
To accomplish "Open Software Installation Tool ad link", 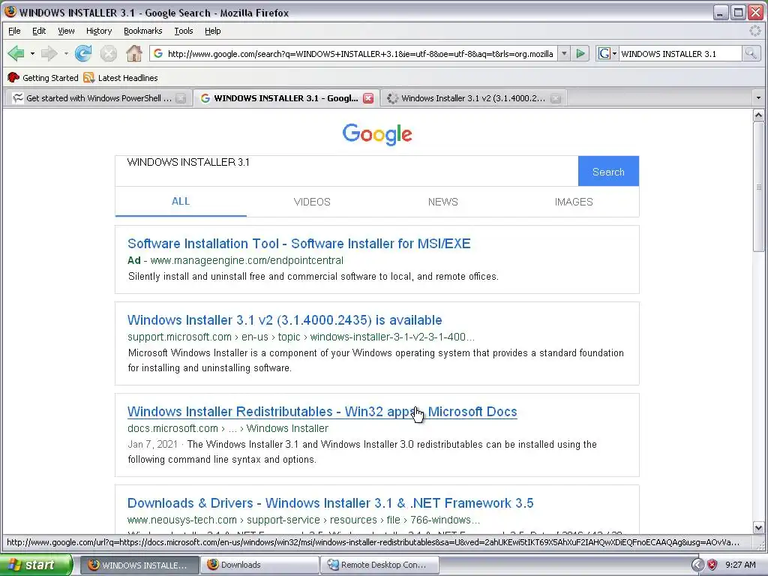I will 298,244.
